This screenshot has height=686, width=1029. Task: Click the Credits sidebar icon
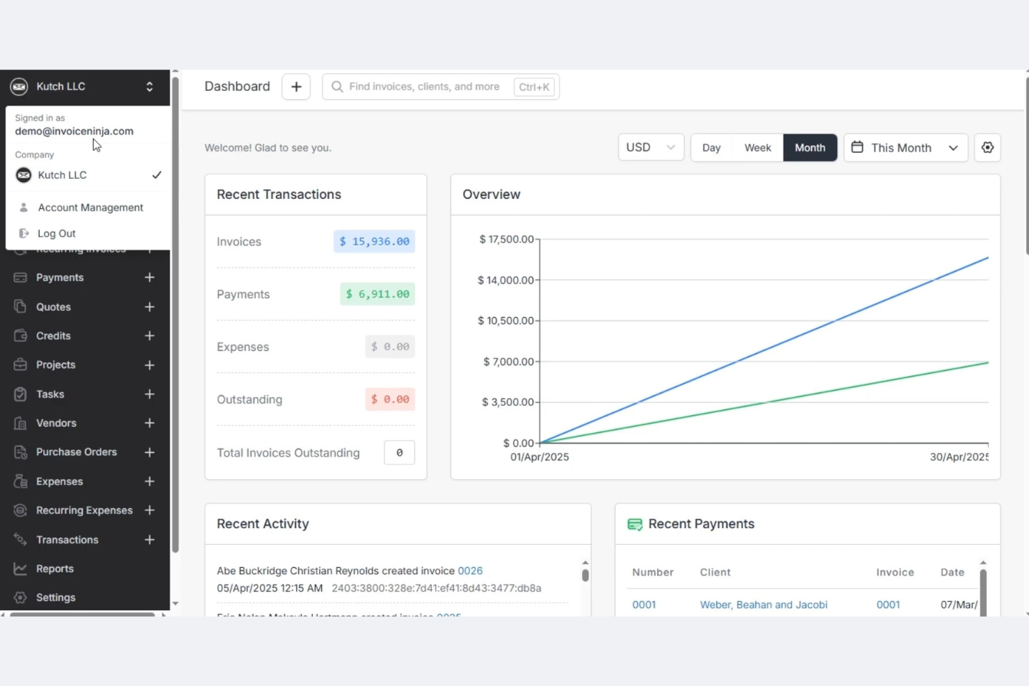click(21, 336)
